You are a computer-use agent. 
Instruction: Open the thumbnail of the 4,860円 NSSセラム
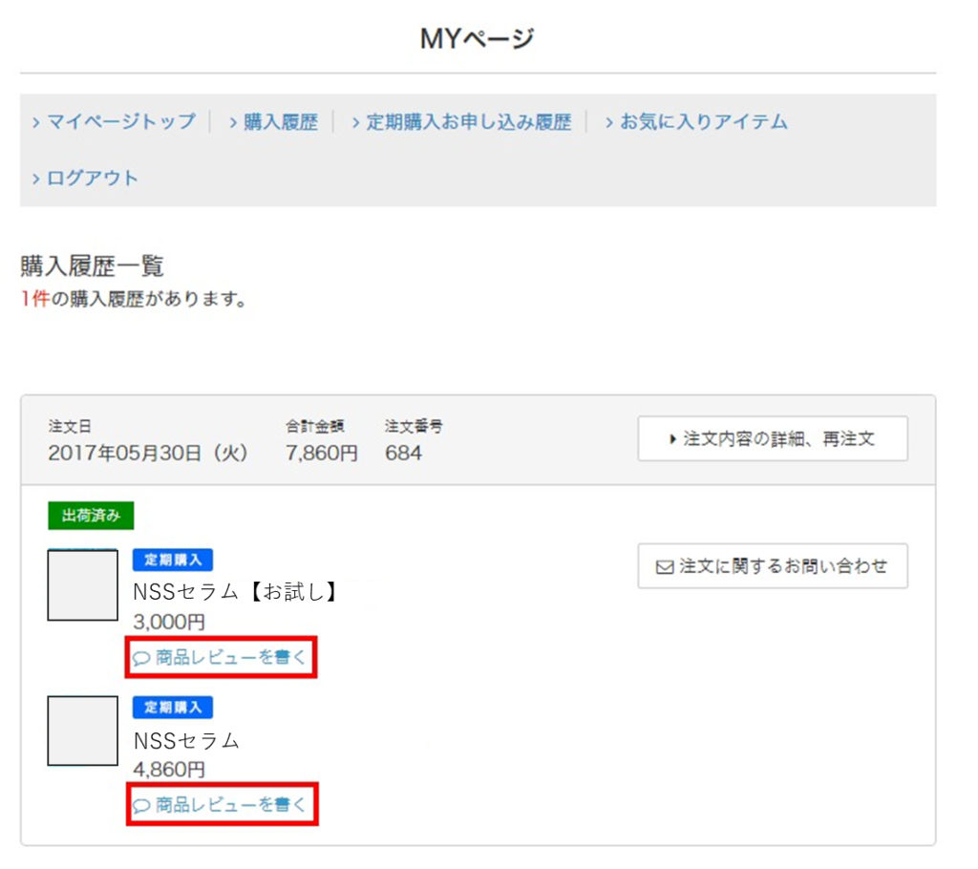83,731
